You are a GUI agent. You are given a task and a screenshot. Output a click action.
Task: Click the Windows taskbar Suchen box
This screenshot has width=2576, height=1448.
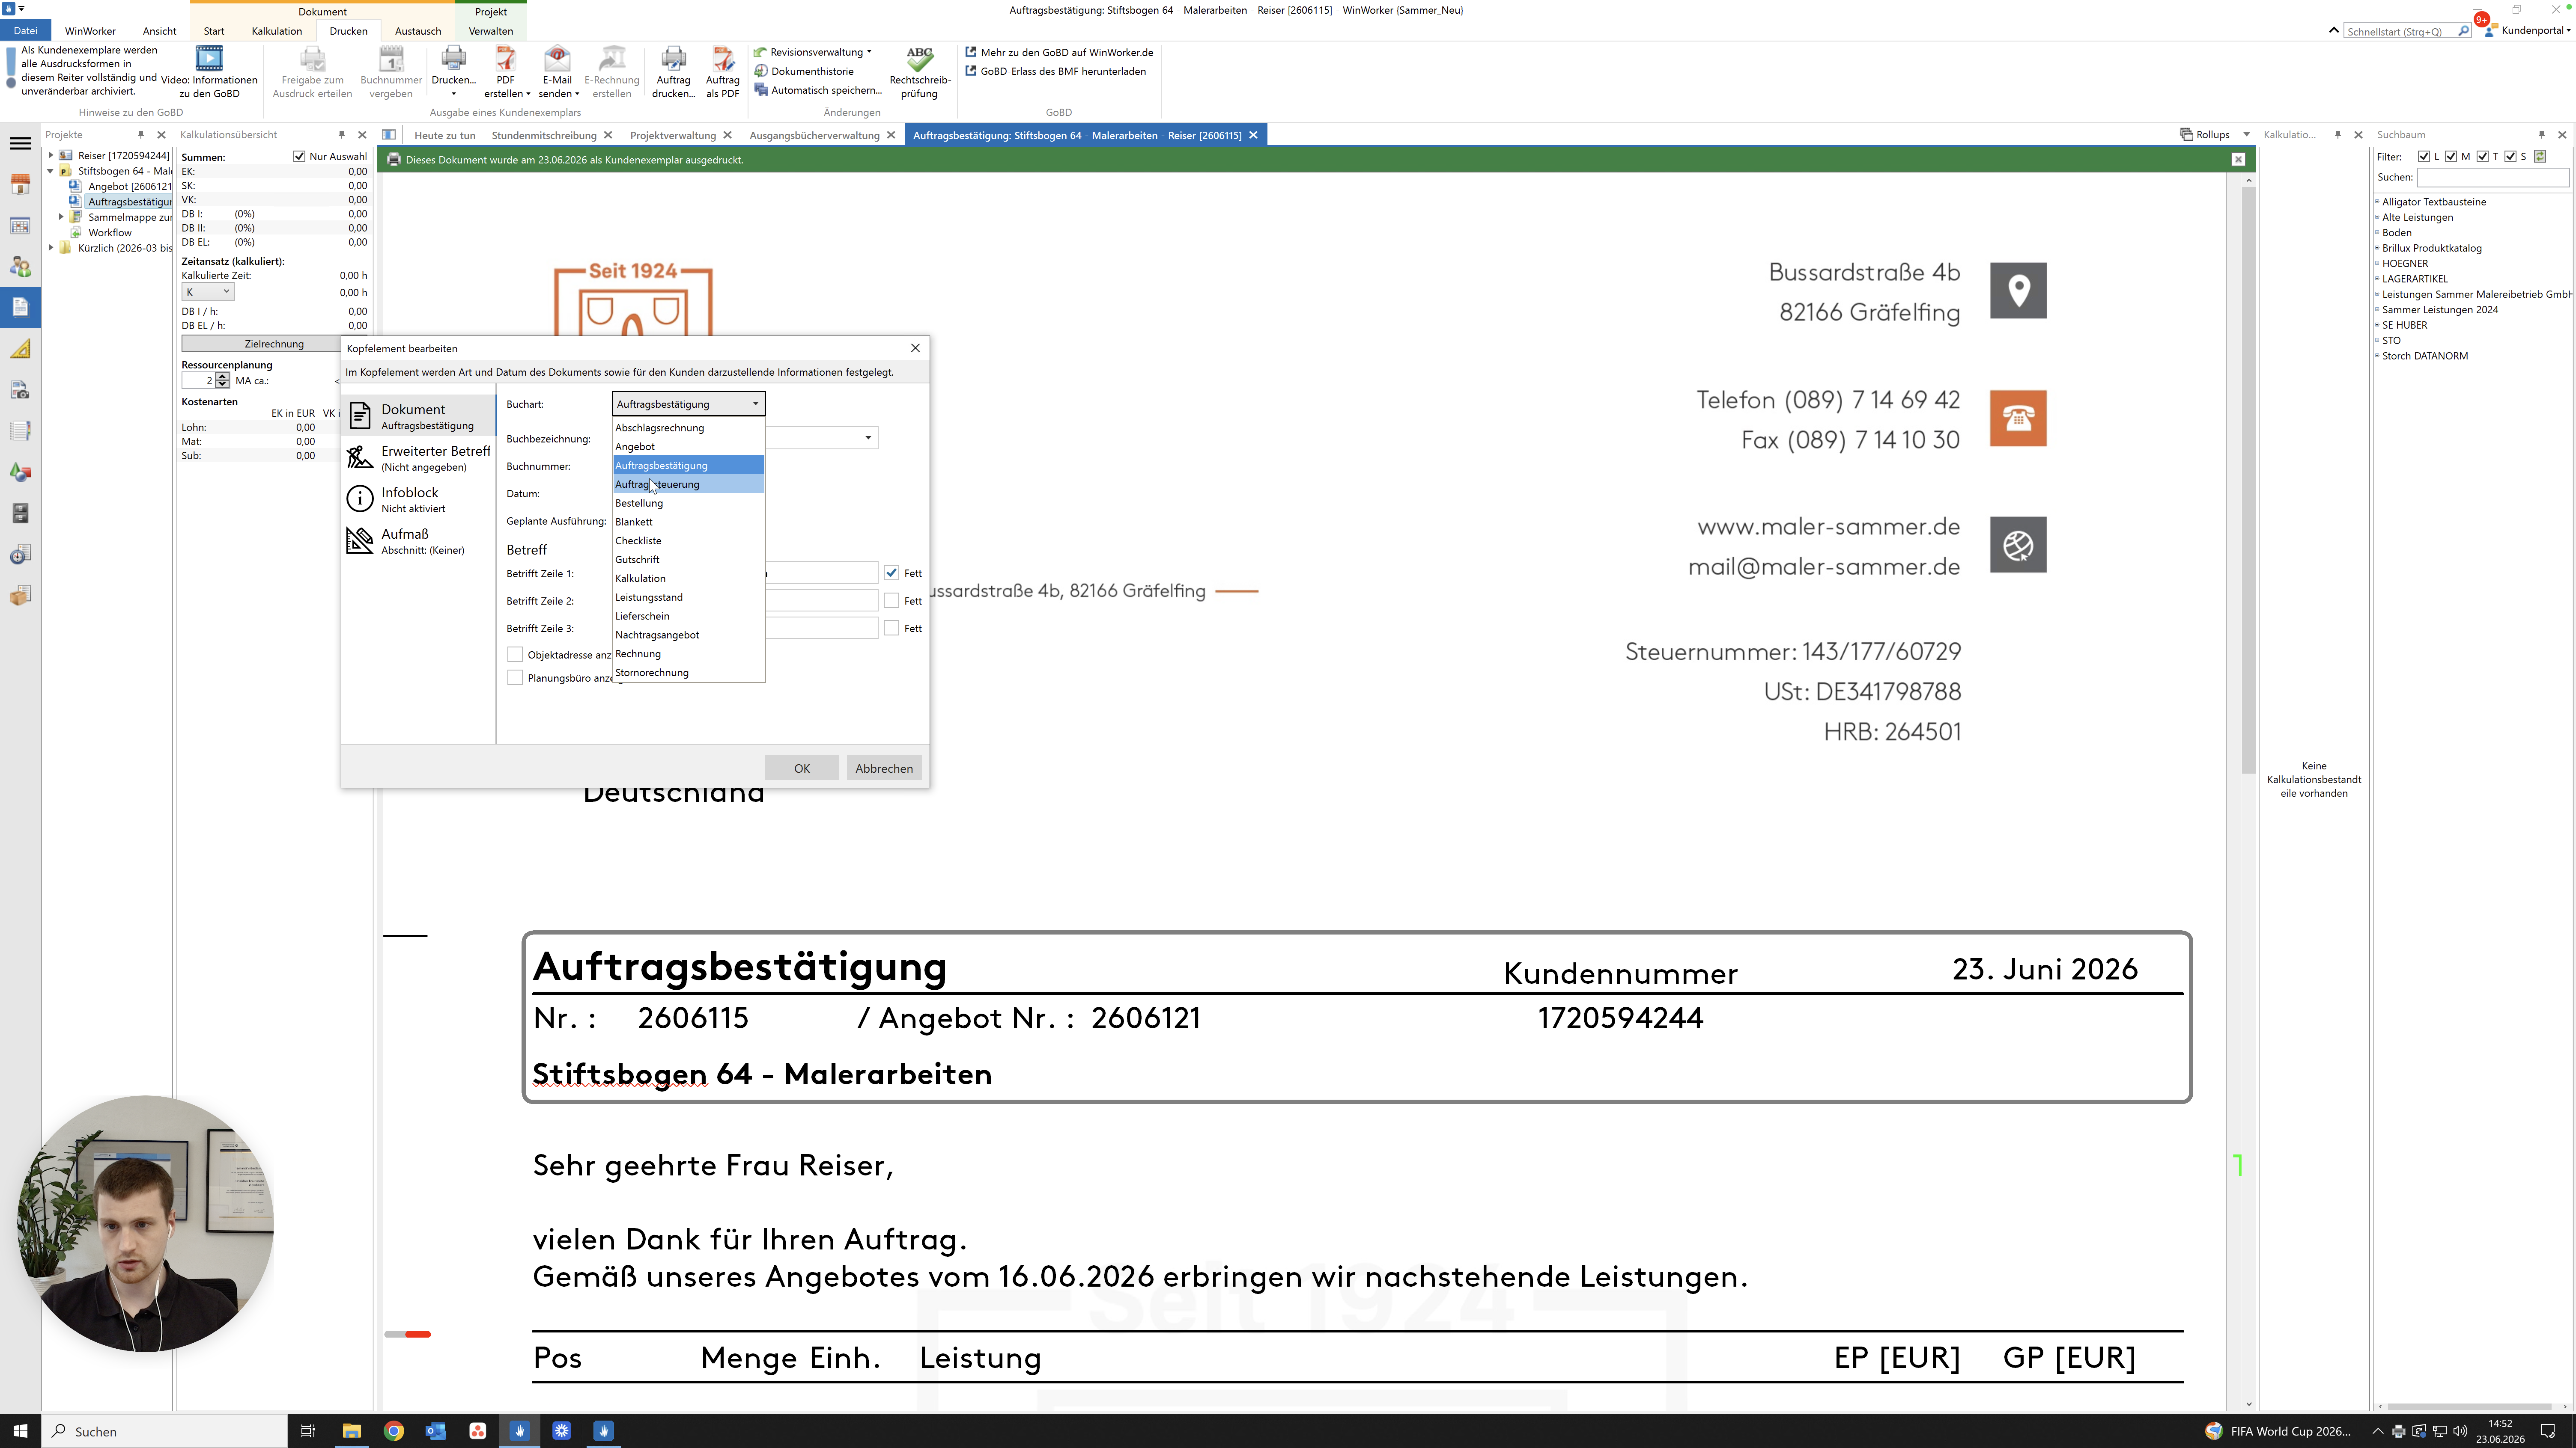[x=164, y=1431]
